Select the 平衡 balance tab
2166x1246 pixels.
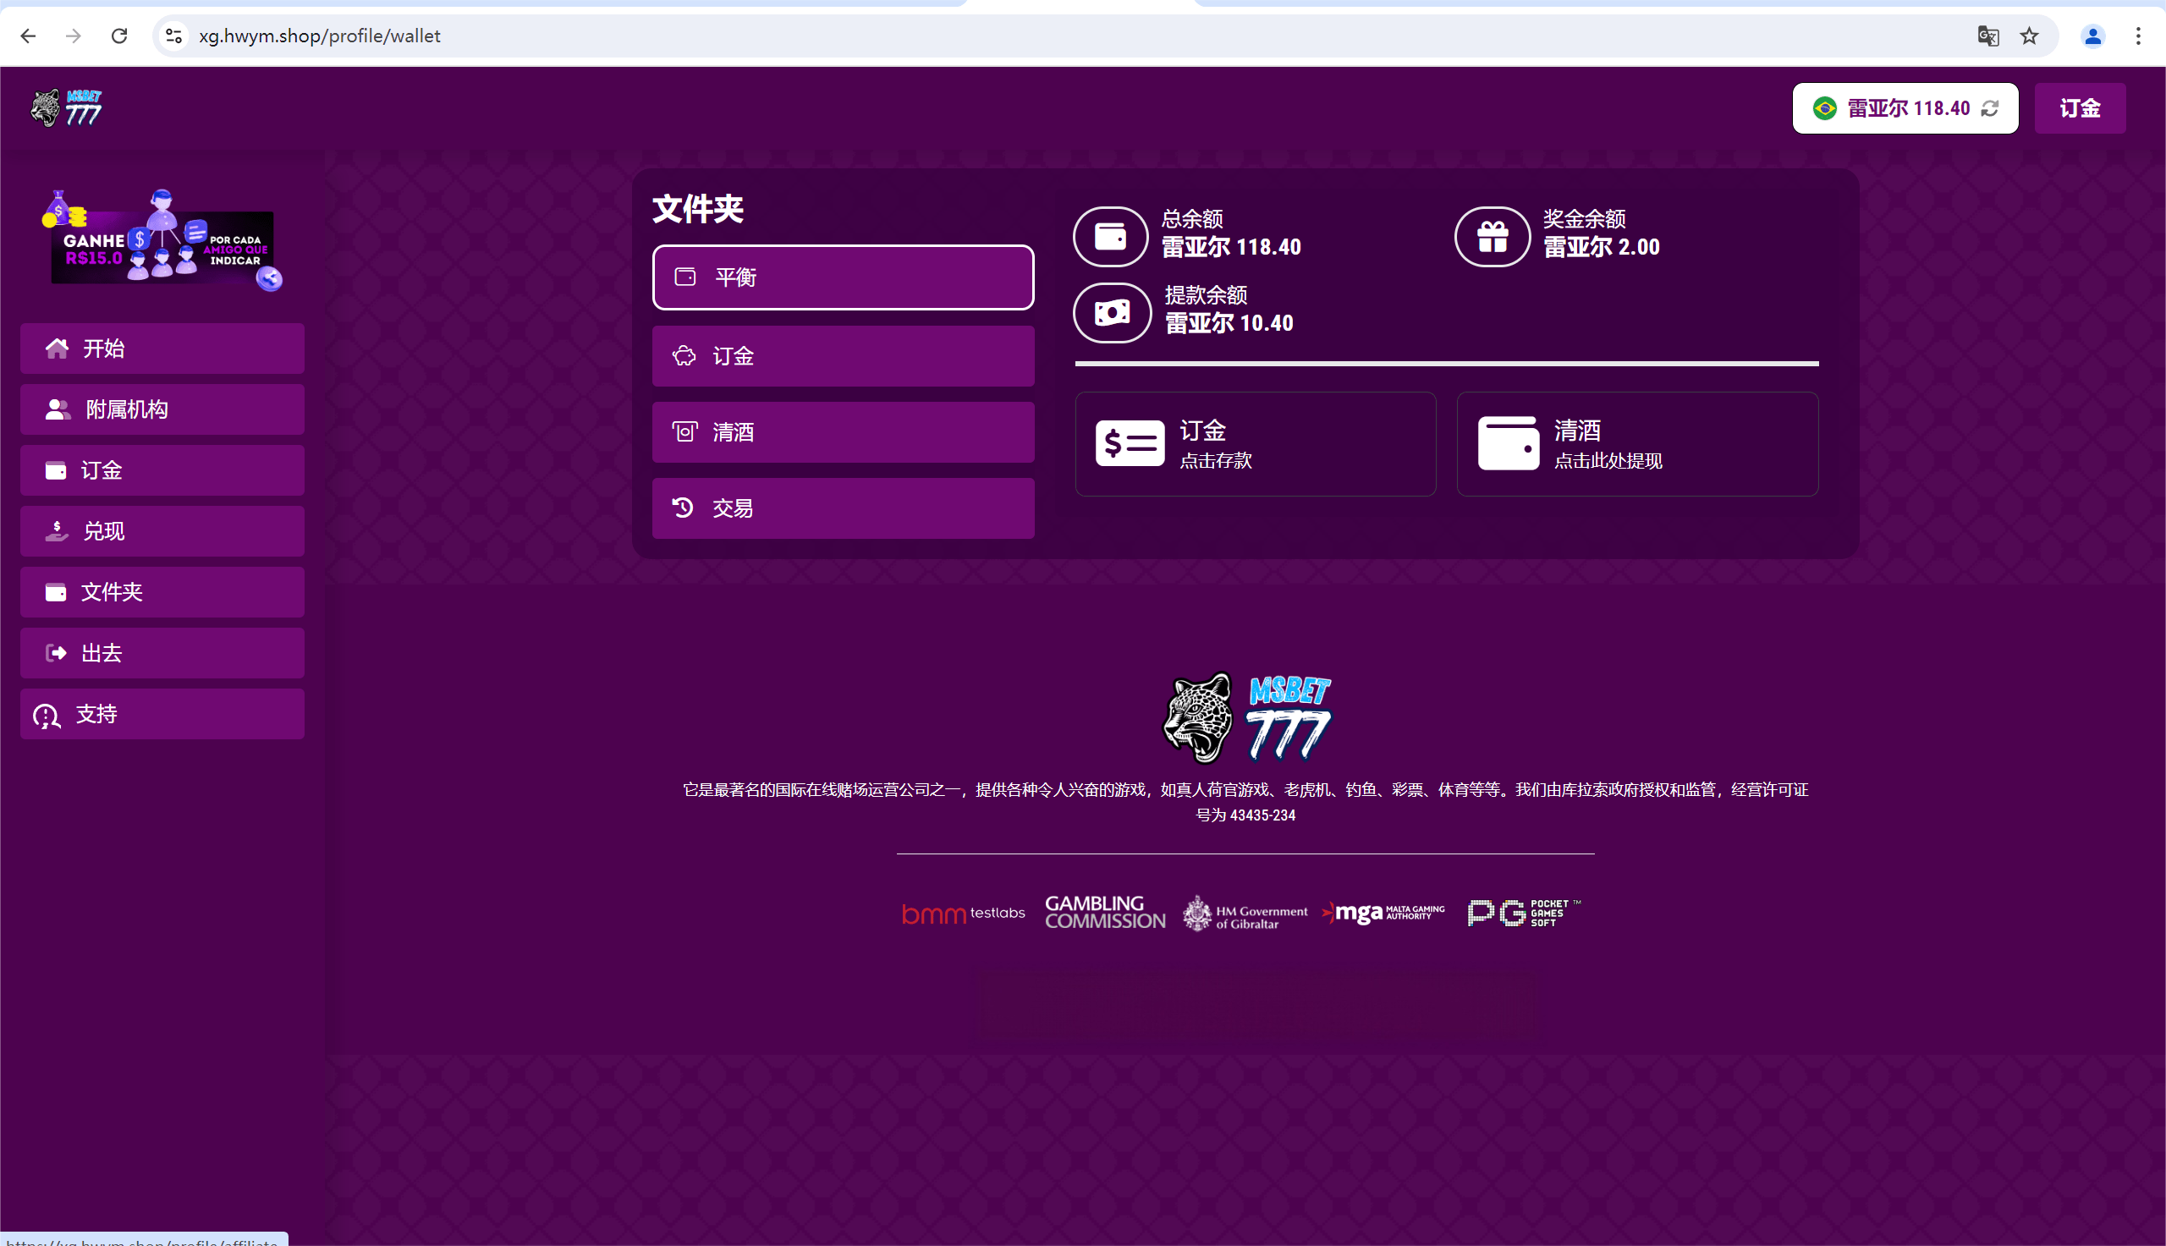pyautogui.click(x=843, y=277)
